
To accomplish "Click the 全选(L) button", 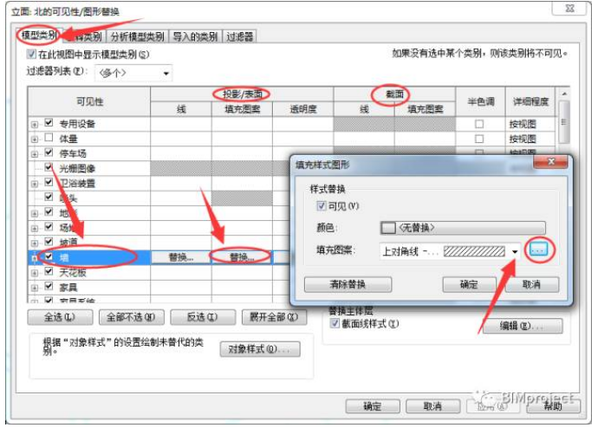I will [60, 317].
